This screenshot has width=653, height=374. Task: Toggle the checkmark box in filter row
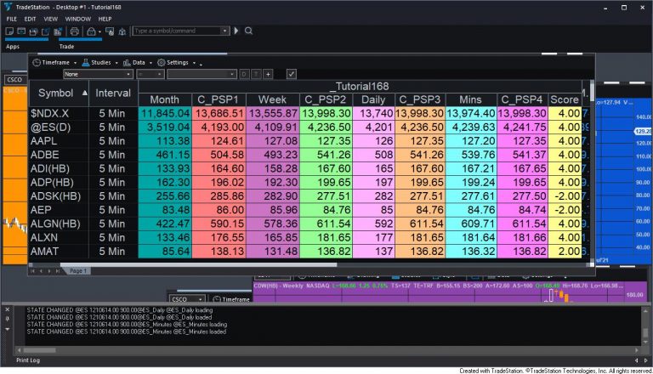[291, 74]
